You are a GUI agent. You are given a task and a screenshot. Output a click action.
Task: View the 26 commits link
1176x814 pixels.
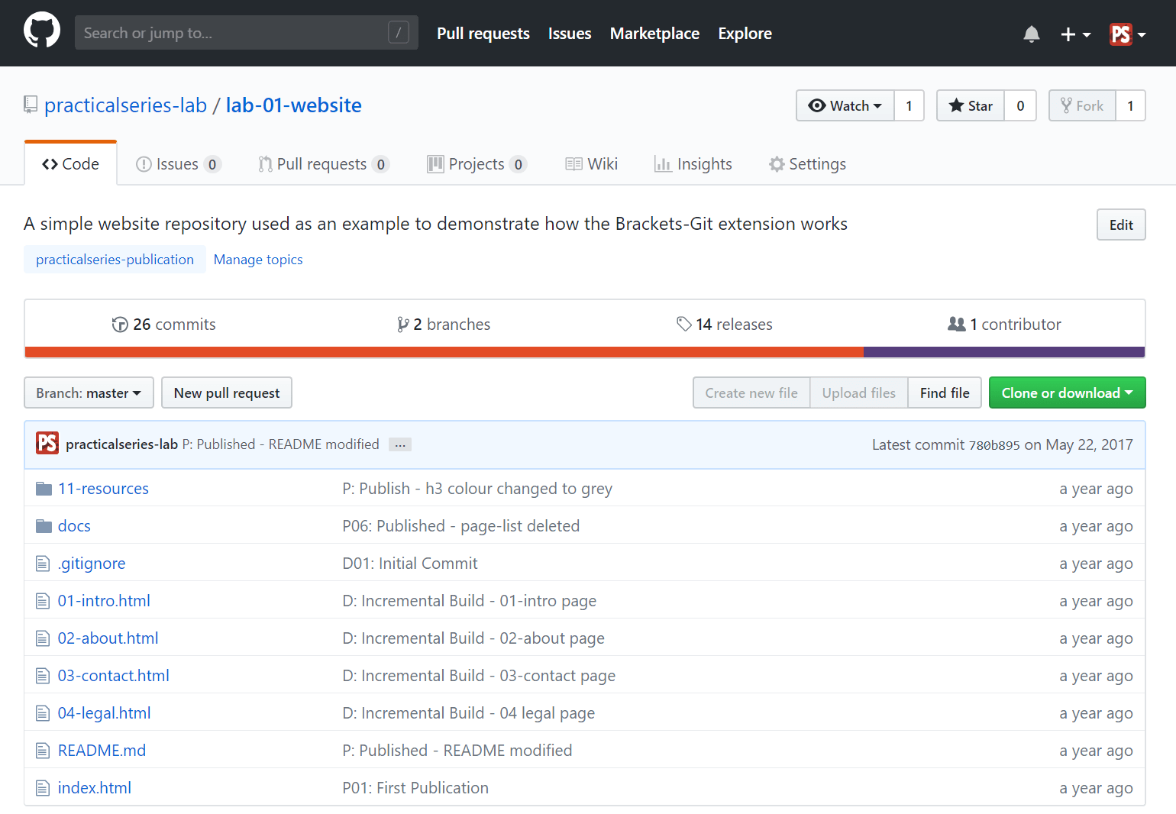(x=164, y=325)
